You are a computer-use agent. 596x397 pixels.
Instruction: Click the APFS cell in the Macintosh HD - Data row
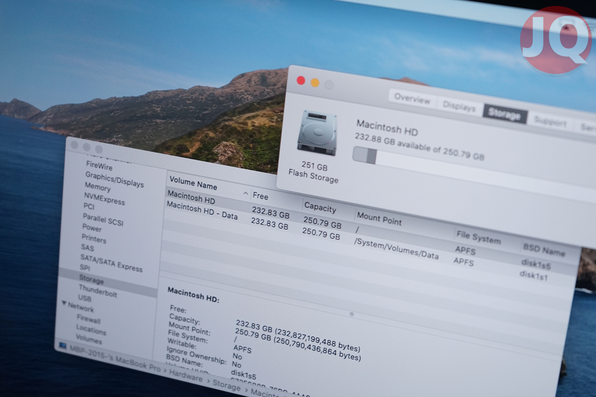[464, 261]
